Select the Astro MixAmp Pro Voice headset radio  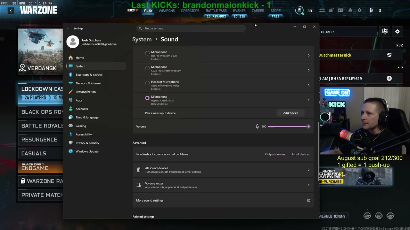tap(147, 83)
